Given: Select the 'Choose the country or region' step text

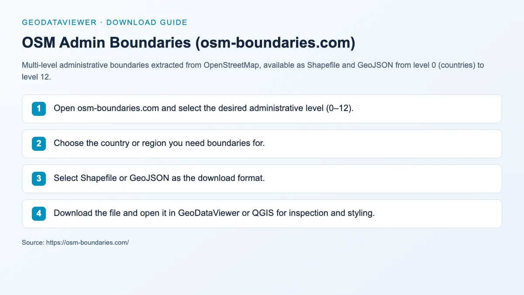Looking at the screenshot, I should click(159, 143).
